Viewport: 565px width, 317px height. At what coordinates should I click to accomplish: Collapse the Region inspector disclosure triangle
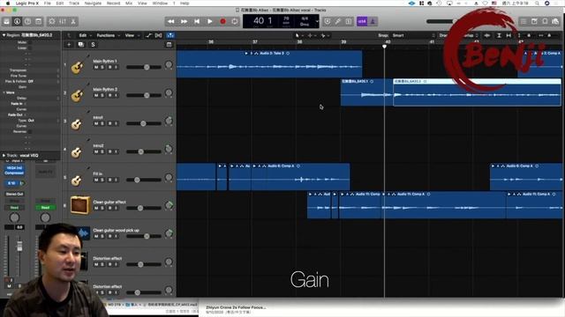(4, 35)
